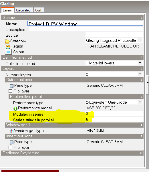Collapse the Photovoltaic panel section
The height and width of the screenshot is (172, 149).
[141, 97]
